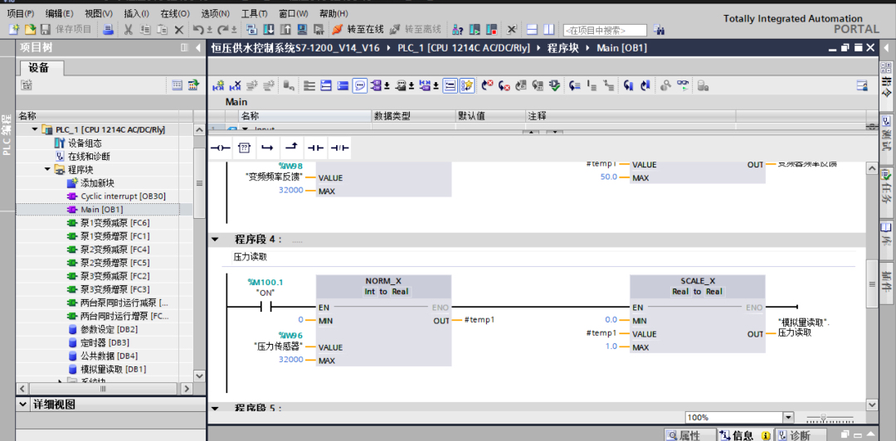The width and height of the screenshot is (896, 441).
Task: Click the upload from device icon
Action: tap(285, 29)
